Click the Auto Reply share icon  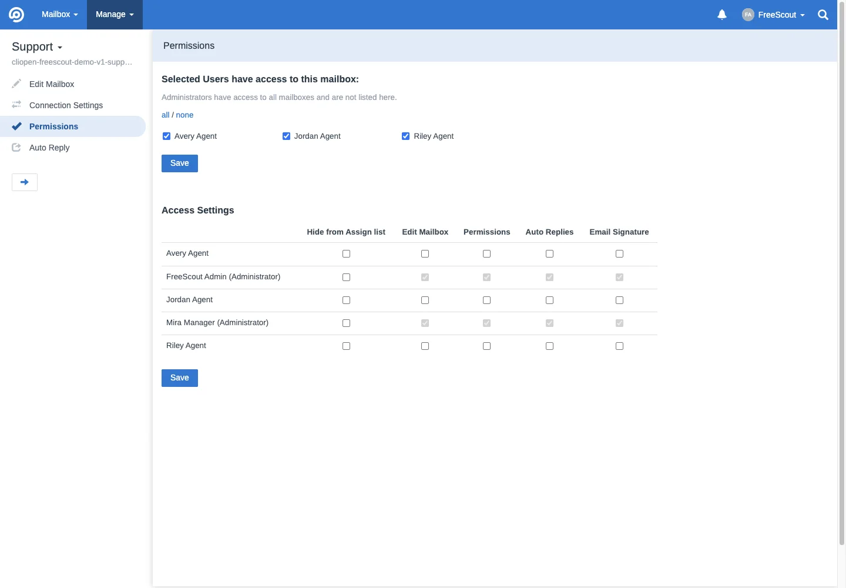pos(16,147)
